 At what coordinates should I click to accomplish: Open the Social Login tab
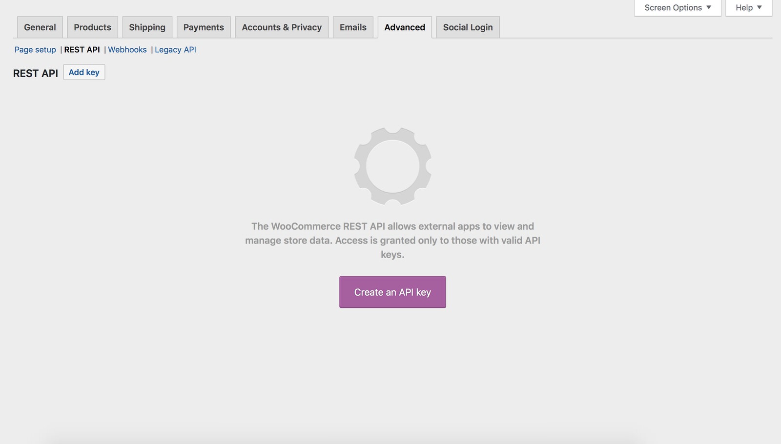point(468,27)
